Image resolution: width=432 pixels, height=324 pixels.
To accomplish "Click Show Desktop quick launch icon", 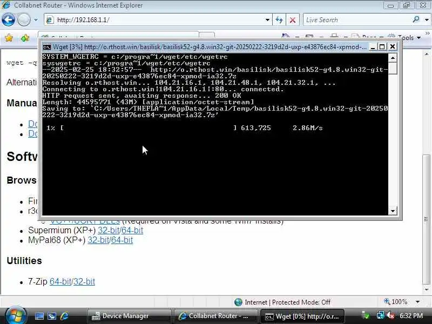I will point(39,316).
